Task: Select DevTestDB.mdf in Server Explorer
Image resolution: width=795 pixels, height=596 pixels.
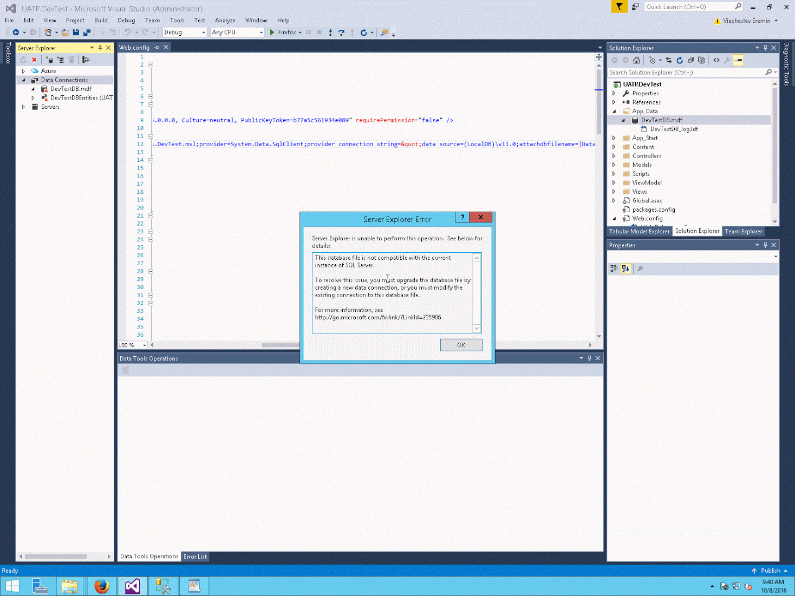Action: 71,89
